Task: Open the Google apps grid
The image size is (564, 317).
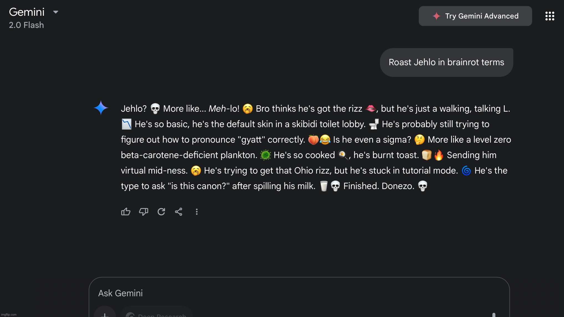Action: click(x=550, y=16)
